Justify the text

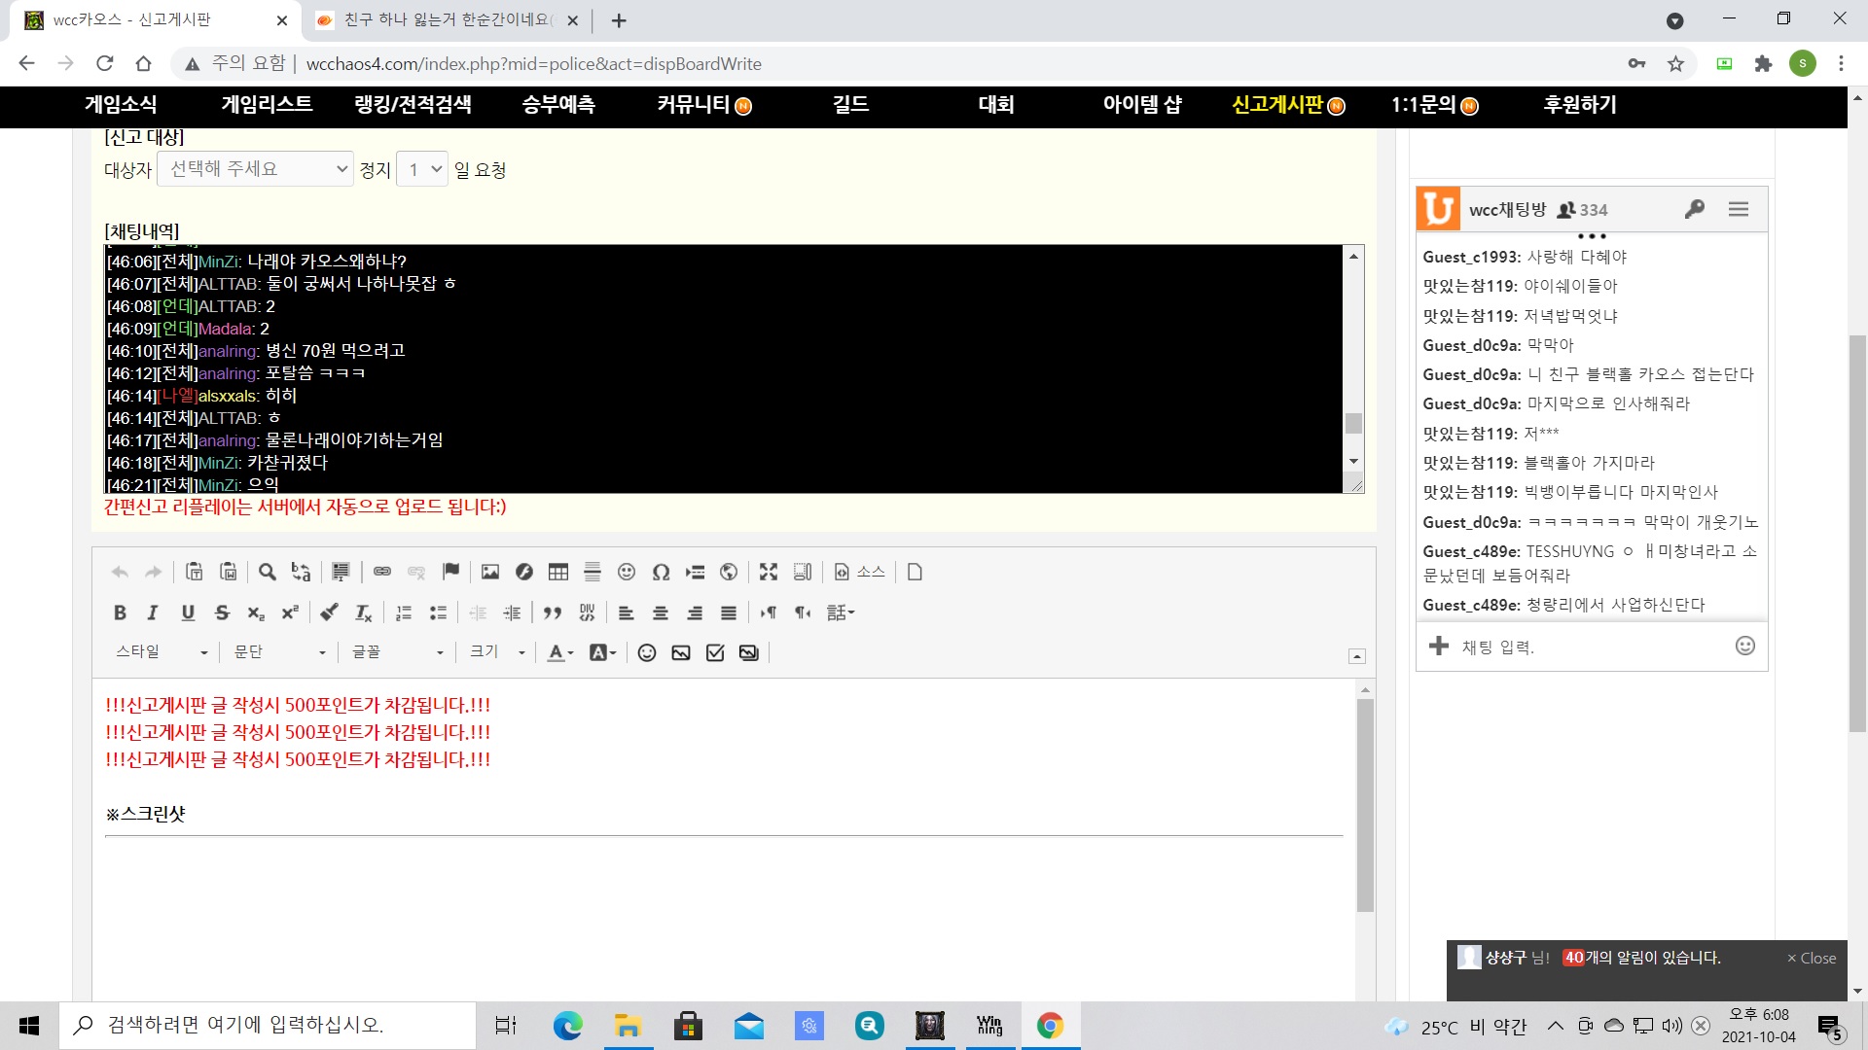(729, 612)
